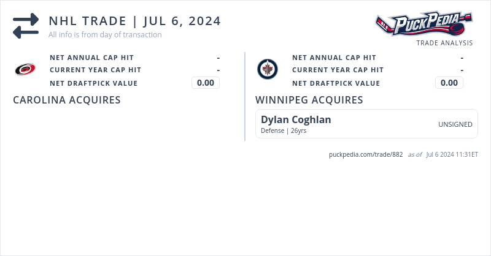This screenshot has height=256, width=491.
Task: Click the Winnipeg Acquires heading
Action: tap(309, 100)
